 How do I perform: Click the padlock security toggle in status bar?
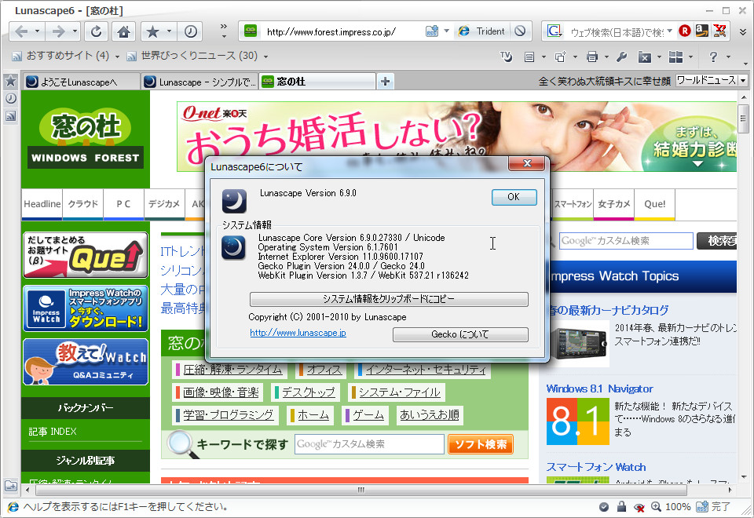[622, 505]
